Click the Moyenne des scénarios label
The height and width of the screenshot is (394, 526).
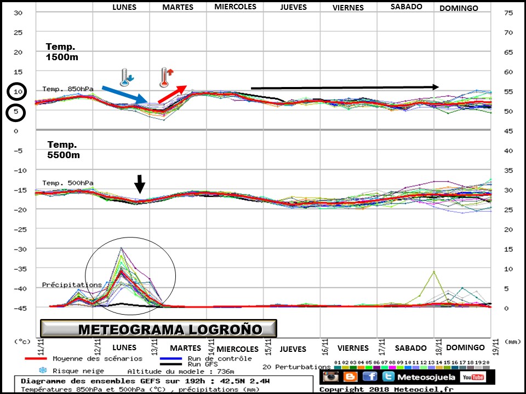click(98, 358)
